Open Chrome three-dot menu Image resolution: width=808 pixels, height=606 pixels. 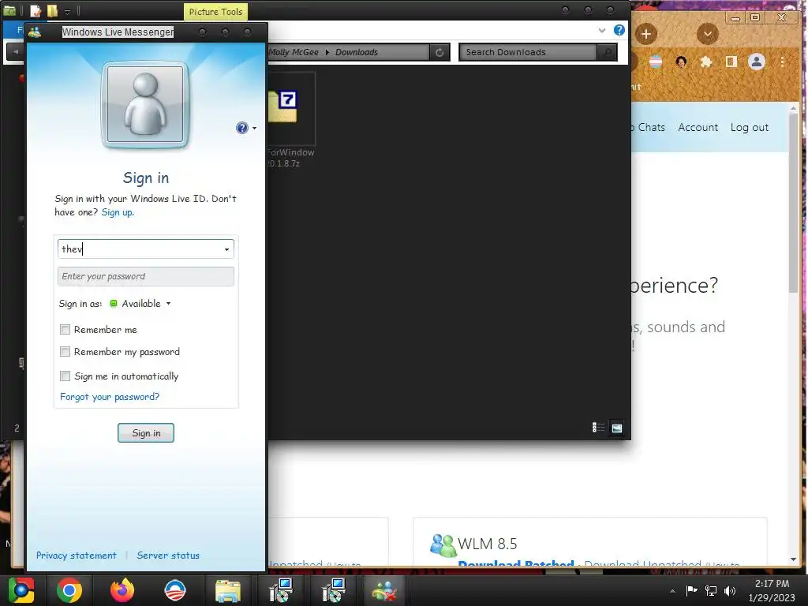782,62
